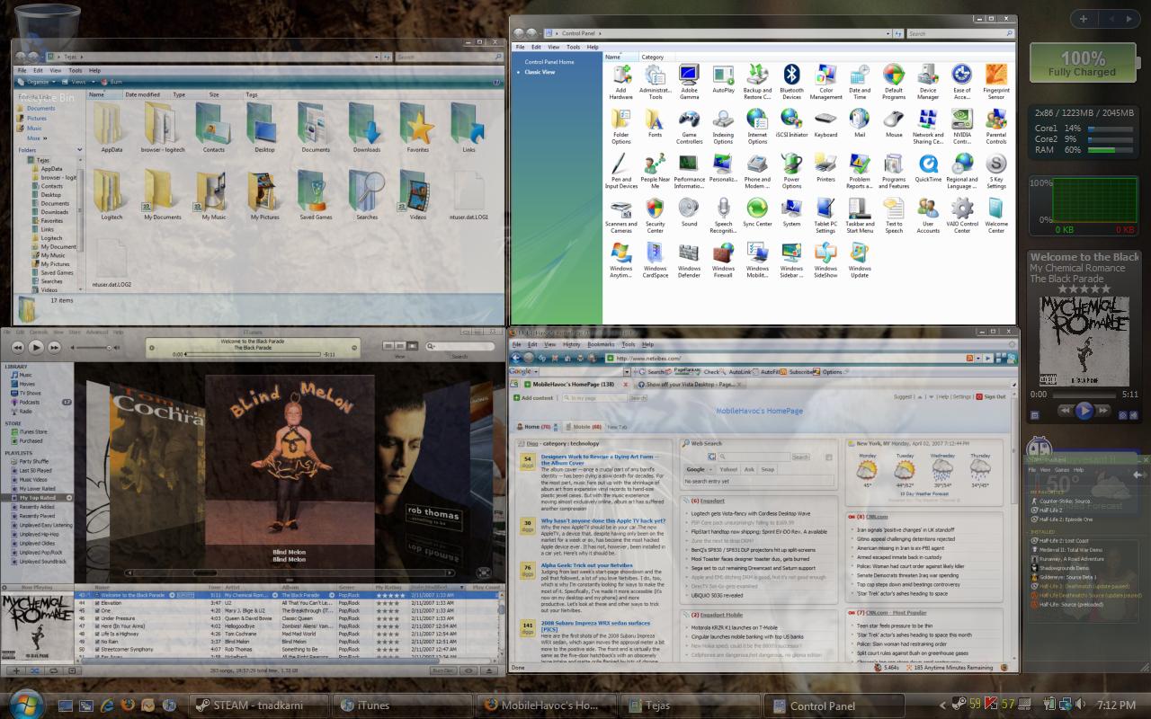This screenshot has height=719, width=1151.
Task: Open Windows Defender applet
Action: [x=689, y=261]
